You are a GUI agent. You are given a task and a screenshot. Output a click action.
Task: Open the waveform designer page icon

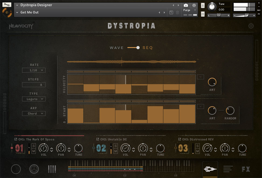click(x=210, y=169)
